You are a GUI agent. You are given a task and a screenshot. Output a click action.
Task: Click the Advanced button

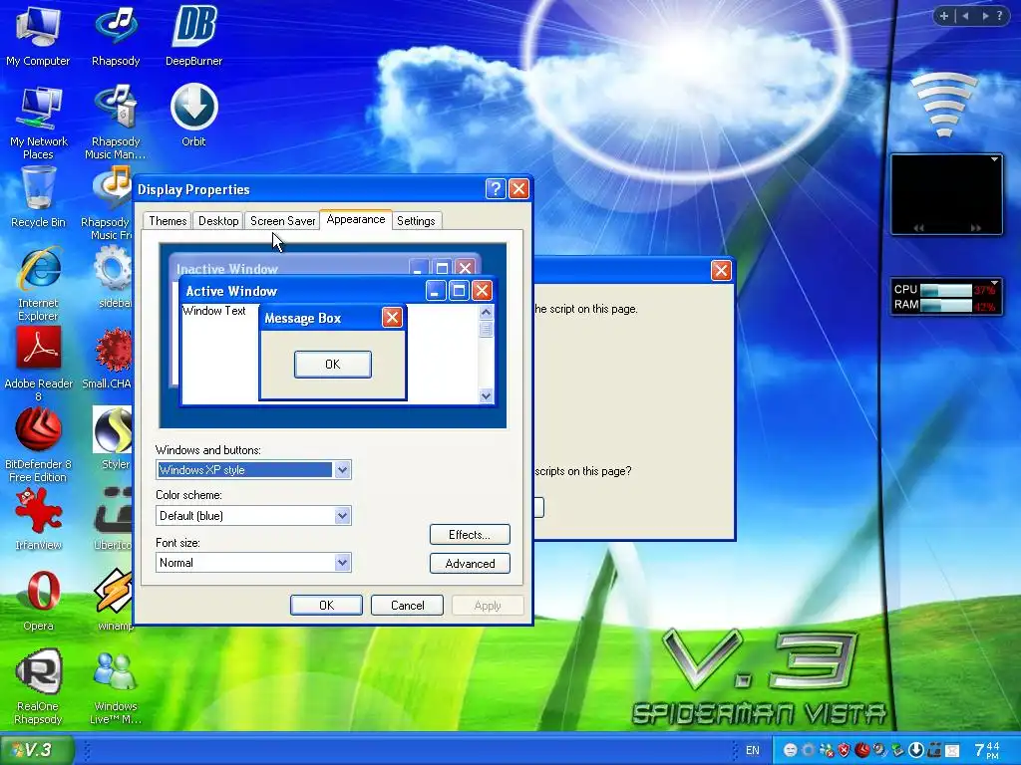coord(470,564)
